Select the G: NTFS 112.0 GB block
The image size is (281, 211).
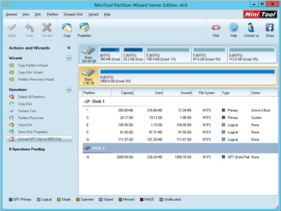(252, 54)
